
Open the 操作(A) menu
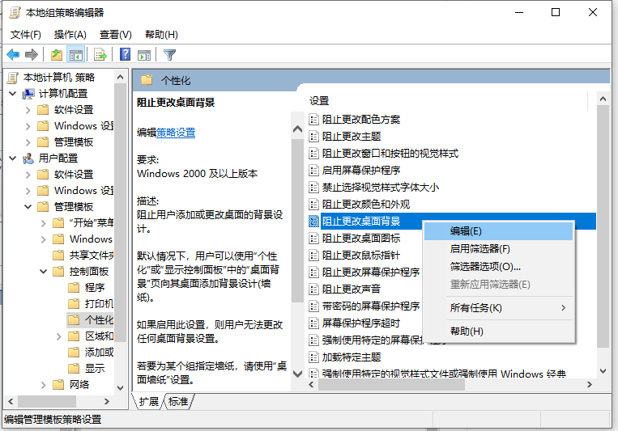pyautogui.click(x=70, y=35)
